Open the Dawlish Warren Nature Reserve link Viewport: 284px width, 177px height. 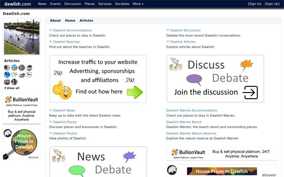click(191, 133)
